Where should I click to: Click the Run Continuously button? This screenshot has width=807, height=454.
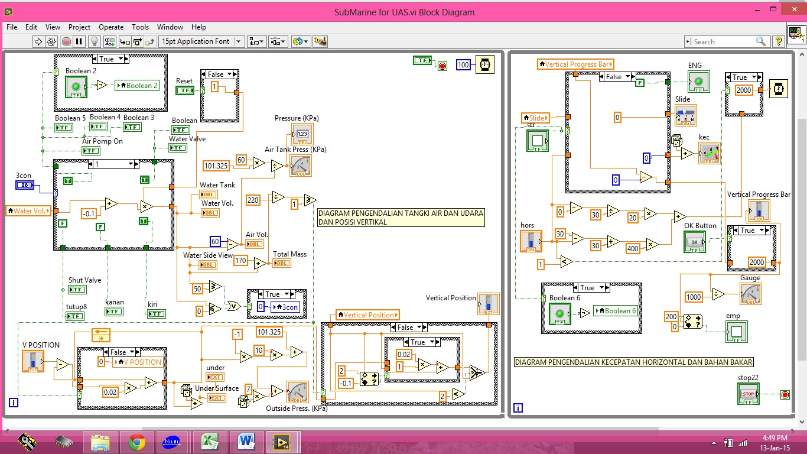click(51, 41)
